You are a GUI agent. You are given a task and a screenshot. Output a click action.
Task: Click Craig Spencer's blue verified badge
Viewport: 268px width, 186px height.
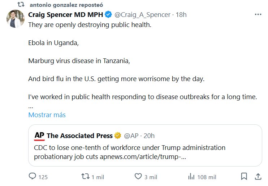(108, 15)
